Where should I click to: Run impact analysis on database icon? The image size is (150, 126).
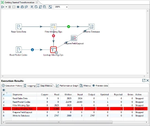click(36, 7)
